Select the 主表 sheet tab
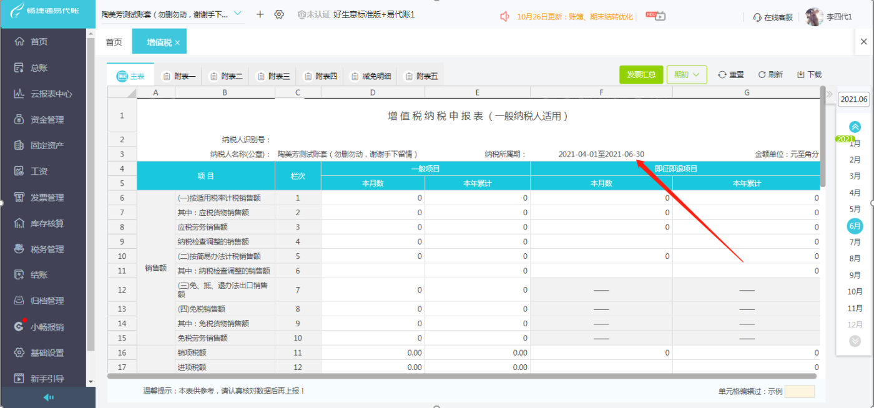 (x=130, y=76)
